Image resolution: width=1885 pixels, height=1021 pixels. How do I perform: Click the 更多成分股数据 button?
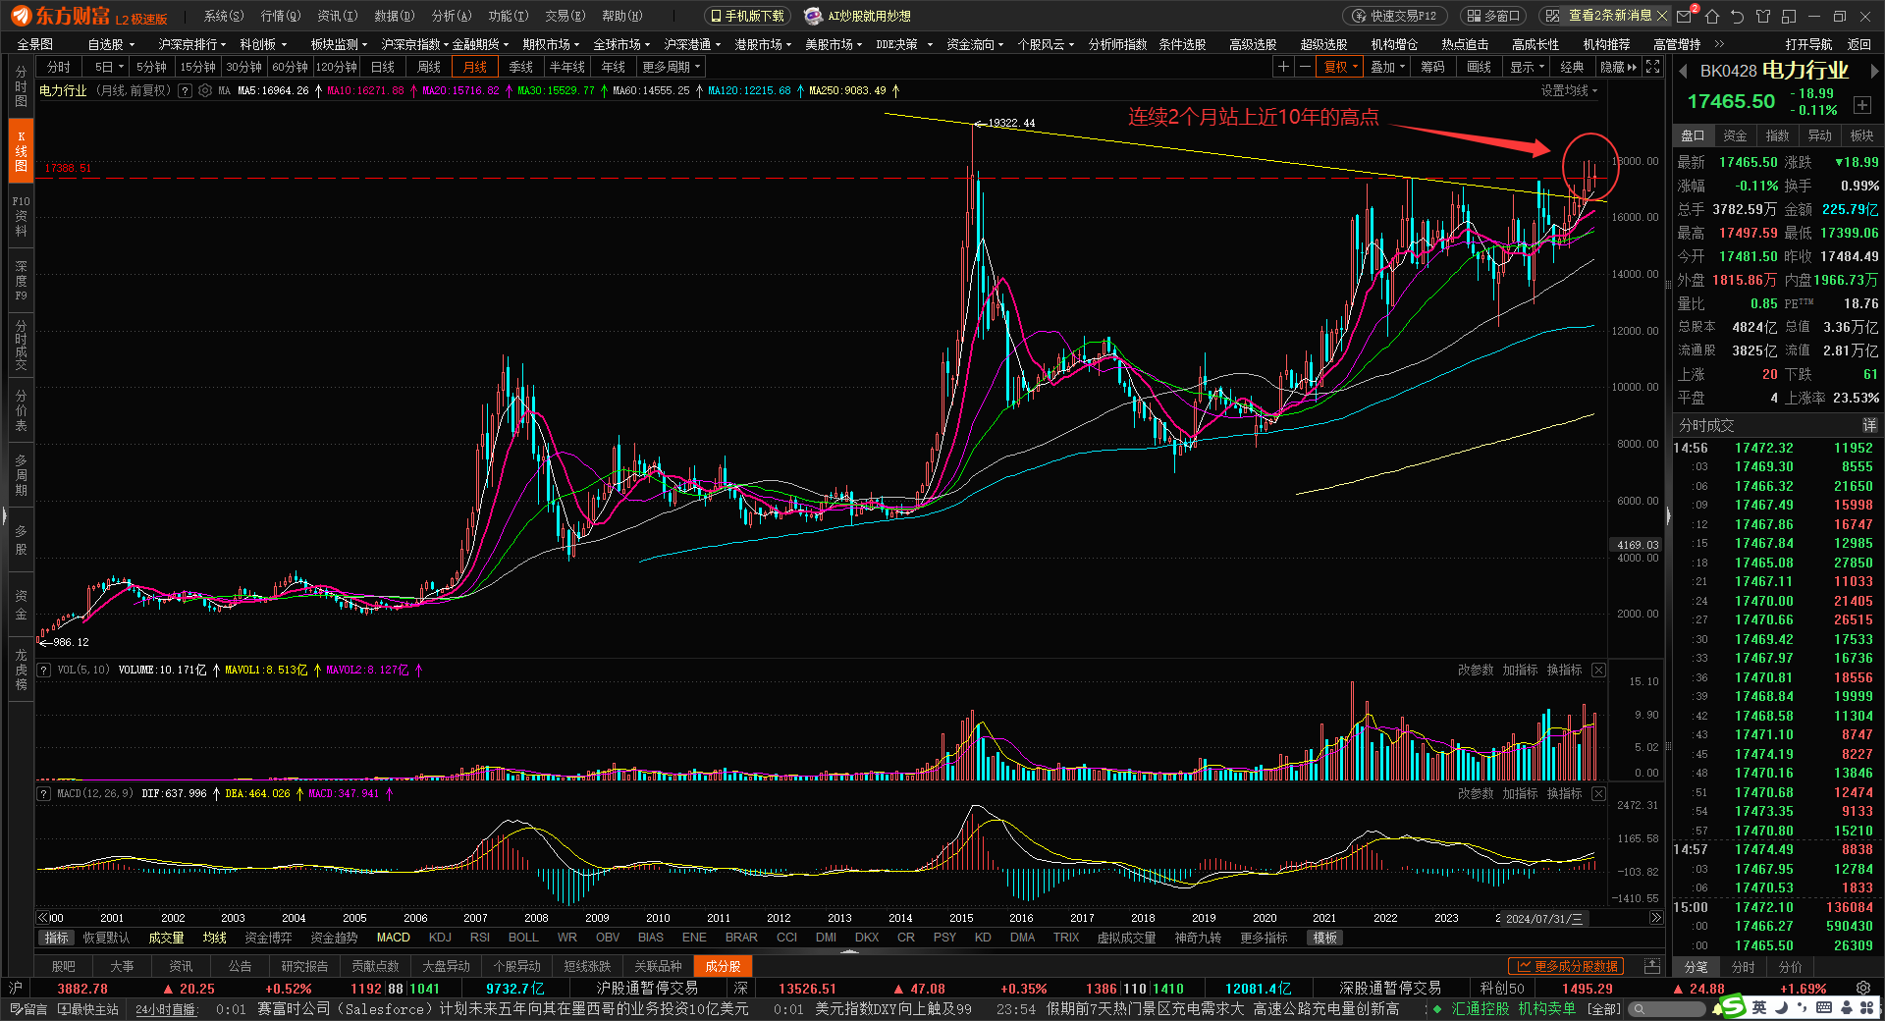tap(1566, 966)
